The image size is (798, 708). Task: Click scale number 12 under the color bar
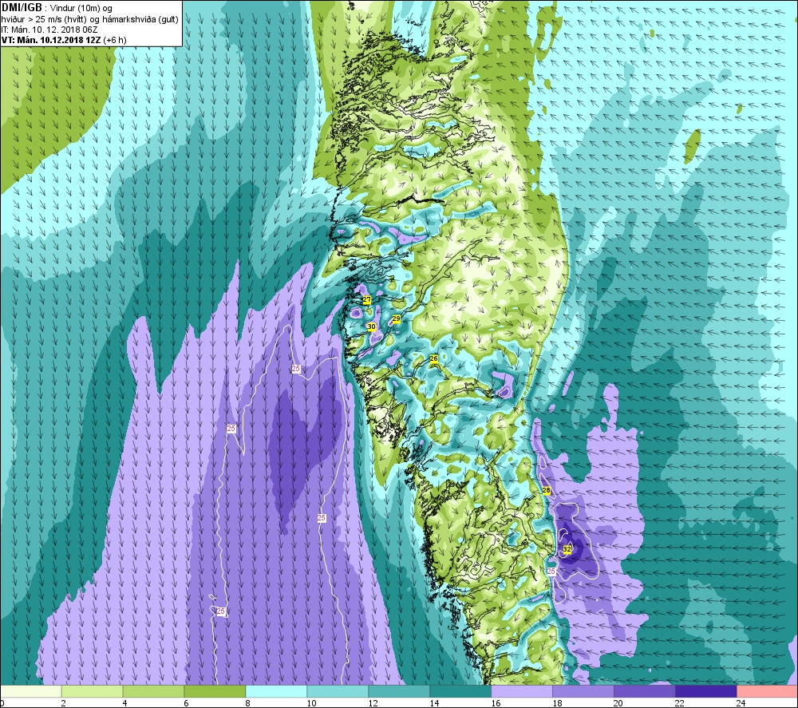[x=373, y=703]
